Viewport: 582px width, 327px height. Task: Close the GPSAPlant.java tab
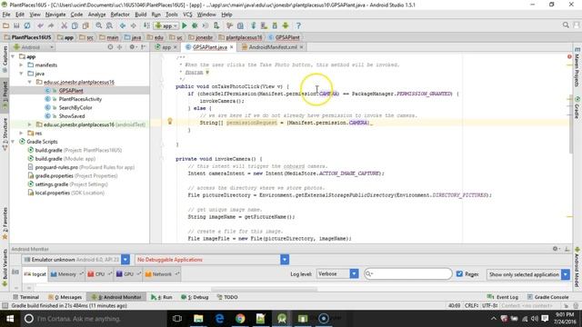pos(232,47)
